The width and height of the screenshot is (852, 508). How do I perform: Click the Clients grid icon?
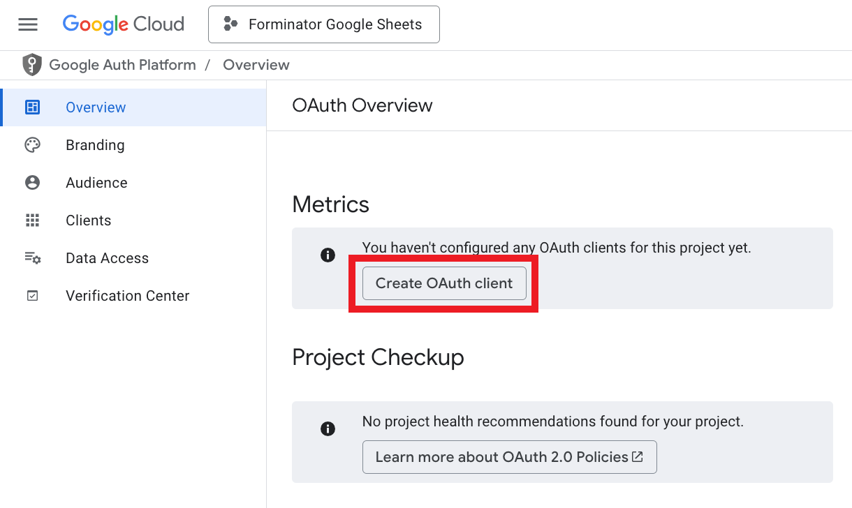click(x=32, y=221)
